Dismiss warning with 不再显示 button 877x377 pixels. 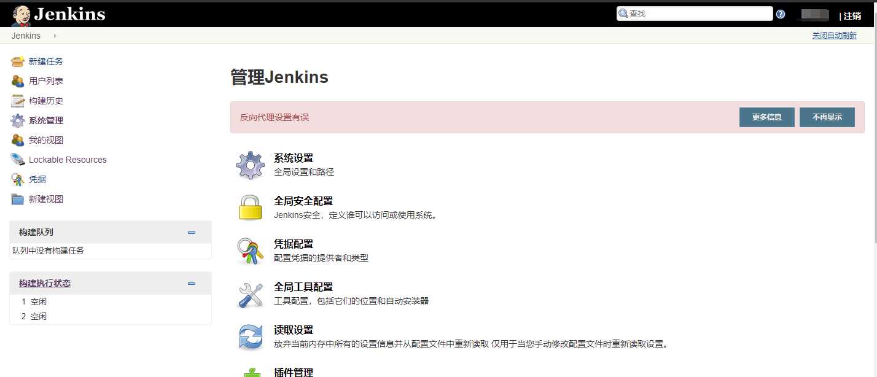(x=827, y=117)
